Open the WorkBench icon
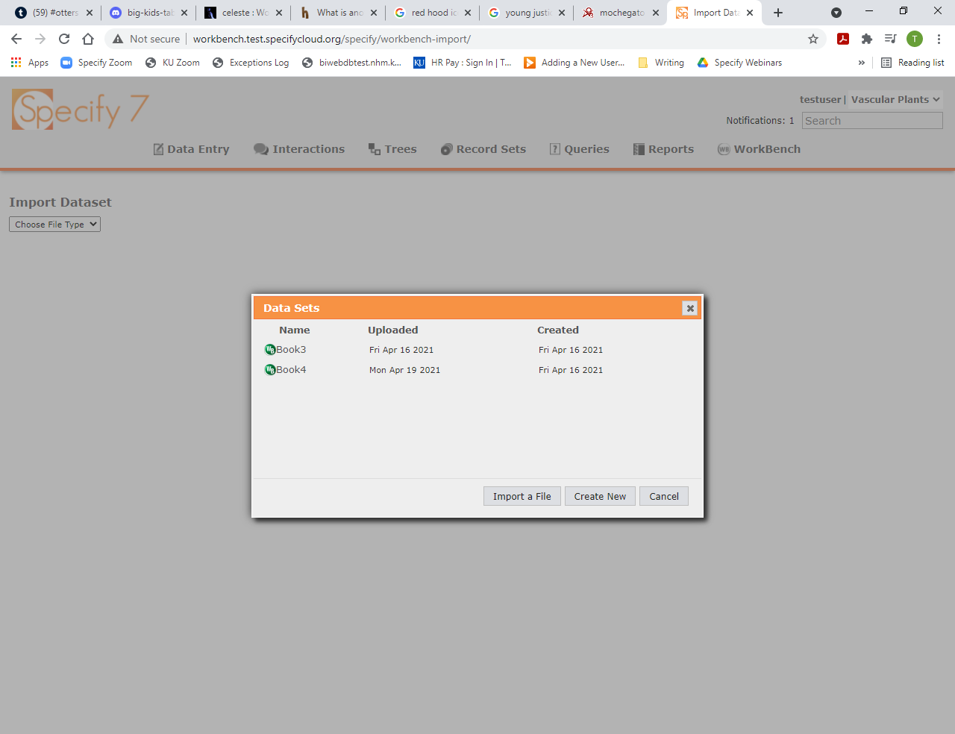The width and height of the screenshot is (955, 734). click(724, 148)
